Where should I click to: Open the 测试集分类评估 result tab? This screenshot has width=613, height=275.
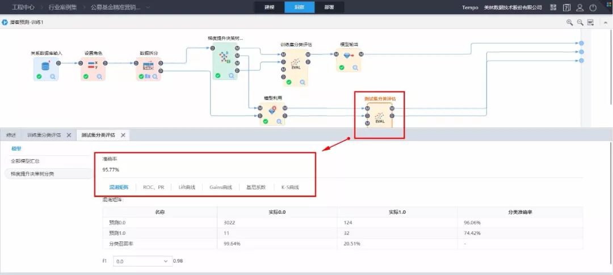point(98,135)
